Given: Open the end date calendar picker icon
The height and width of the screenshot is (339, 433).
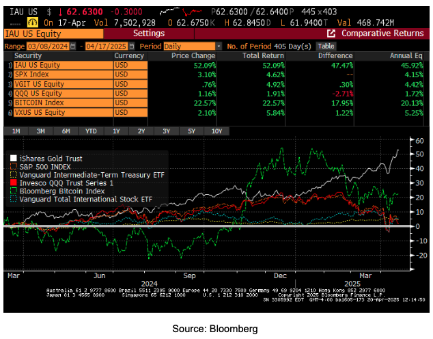Looking at the screenshot, I should [132, 46].
